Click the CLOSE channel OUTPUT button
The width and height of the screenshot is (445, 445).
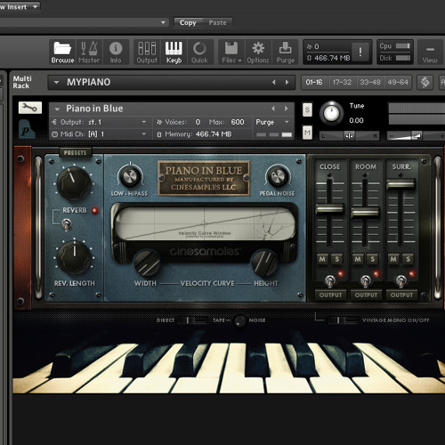pyautogui.click(x=330, y=295)
